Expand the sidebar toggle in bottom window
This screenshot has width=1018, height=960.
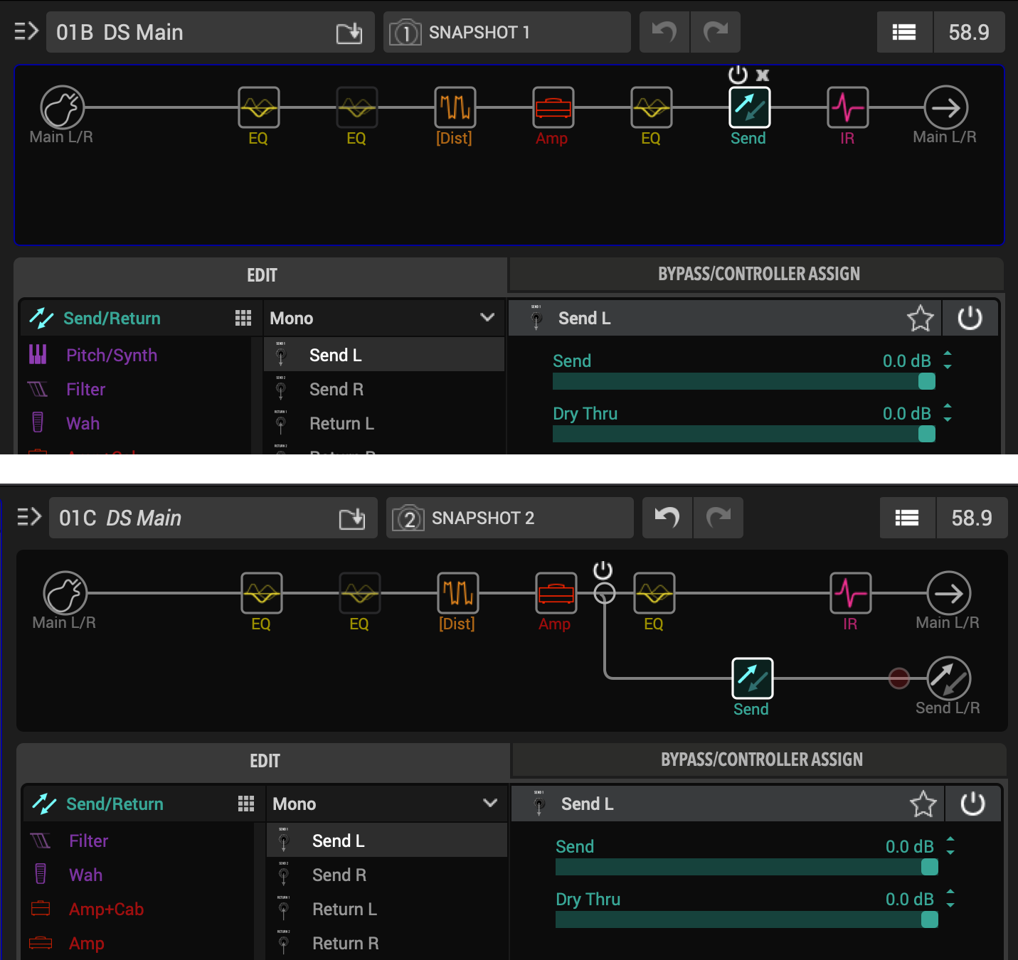pyautogui.click(x=29, y=517)
